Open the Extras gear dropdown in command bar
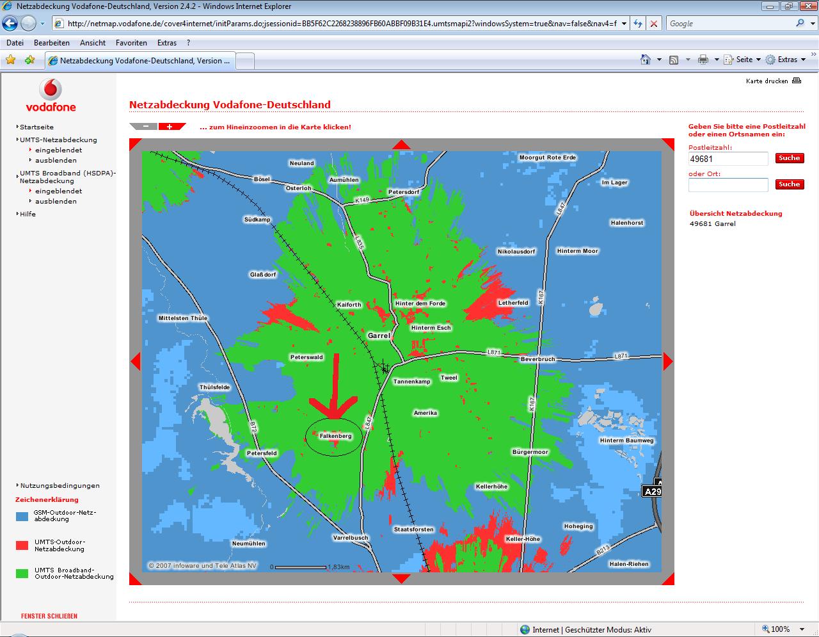The width and height of the screenshot is (819, 637). click(786, 60)
